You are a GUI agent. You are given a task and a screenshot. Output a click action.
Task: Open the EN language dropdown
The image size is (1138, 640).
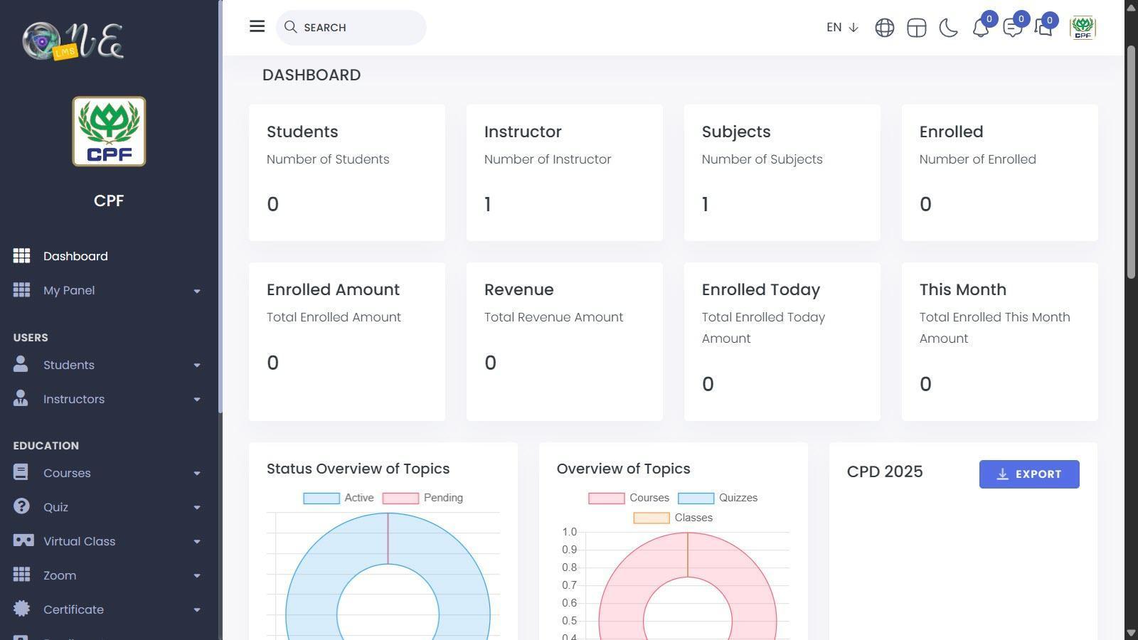pyautogui.click(x=843, y=28)
